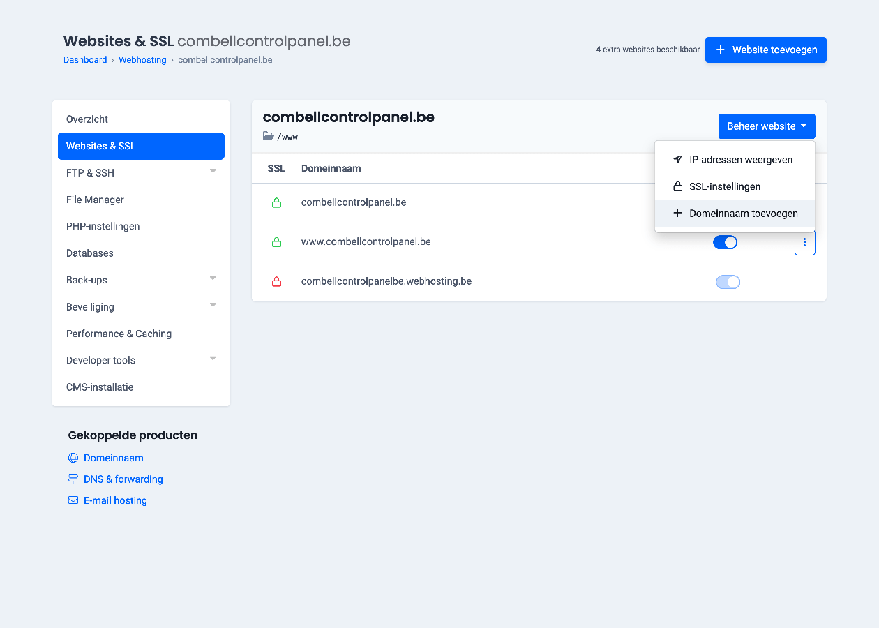Click www.combellcontrolpanel.be domain text
The image size is (879, 628).
(366, 242)
